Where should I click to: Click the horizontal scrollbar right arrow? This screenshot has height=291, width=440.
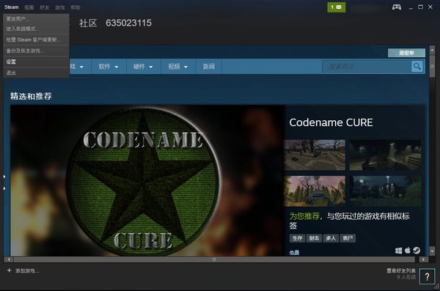click(423, 259)
